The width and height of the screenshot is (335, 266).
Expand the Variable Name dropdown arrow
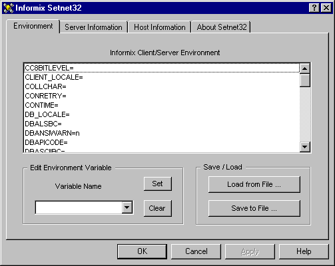coord(127,207)
